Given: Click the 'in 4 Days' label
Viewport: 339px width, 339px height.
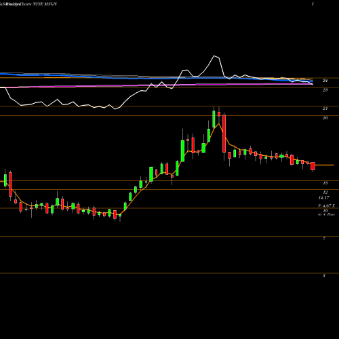Looking at the screenshot, I should click(x=326, y=214).
